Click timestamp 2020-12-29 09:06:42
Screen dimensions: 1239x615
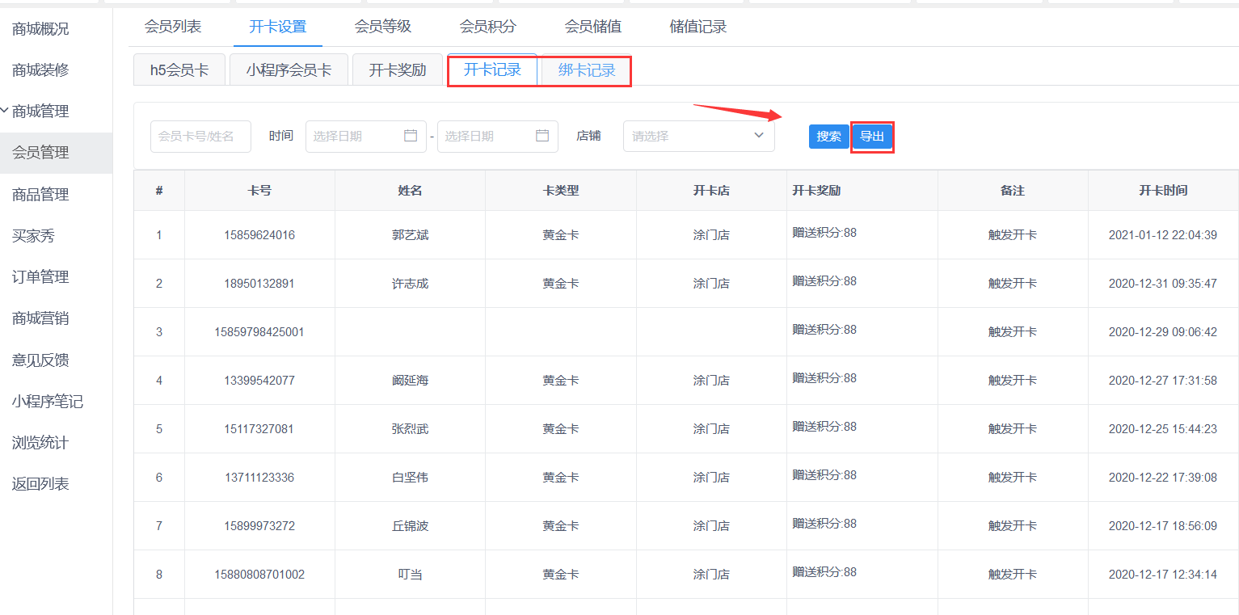click(1163, 332)
